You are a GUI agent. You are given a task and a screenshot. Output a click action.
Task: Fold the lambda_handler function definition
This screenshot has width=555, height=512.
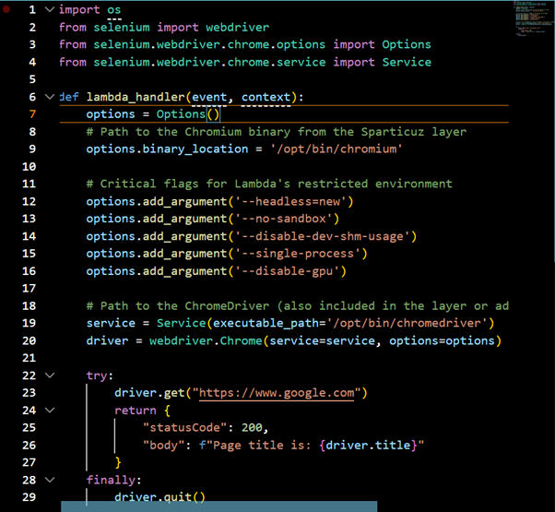point(50,97)
